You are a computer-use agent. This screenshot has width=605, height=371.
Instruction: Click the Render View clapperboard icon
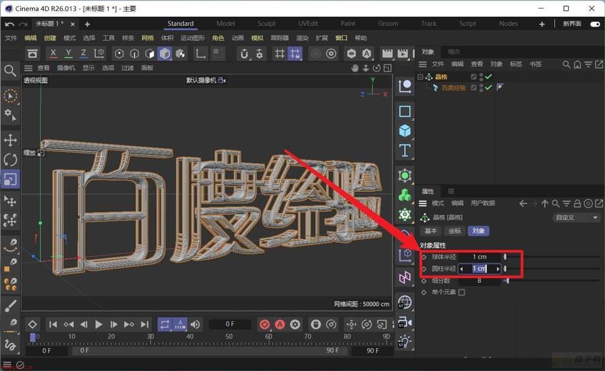(x=387, y=54)
